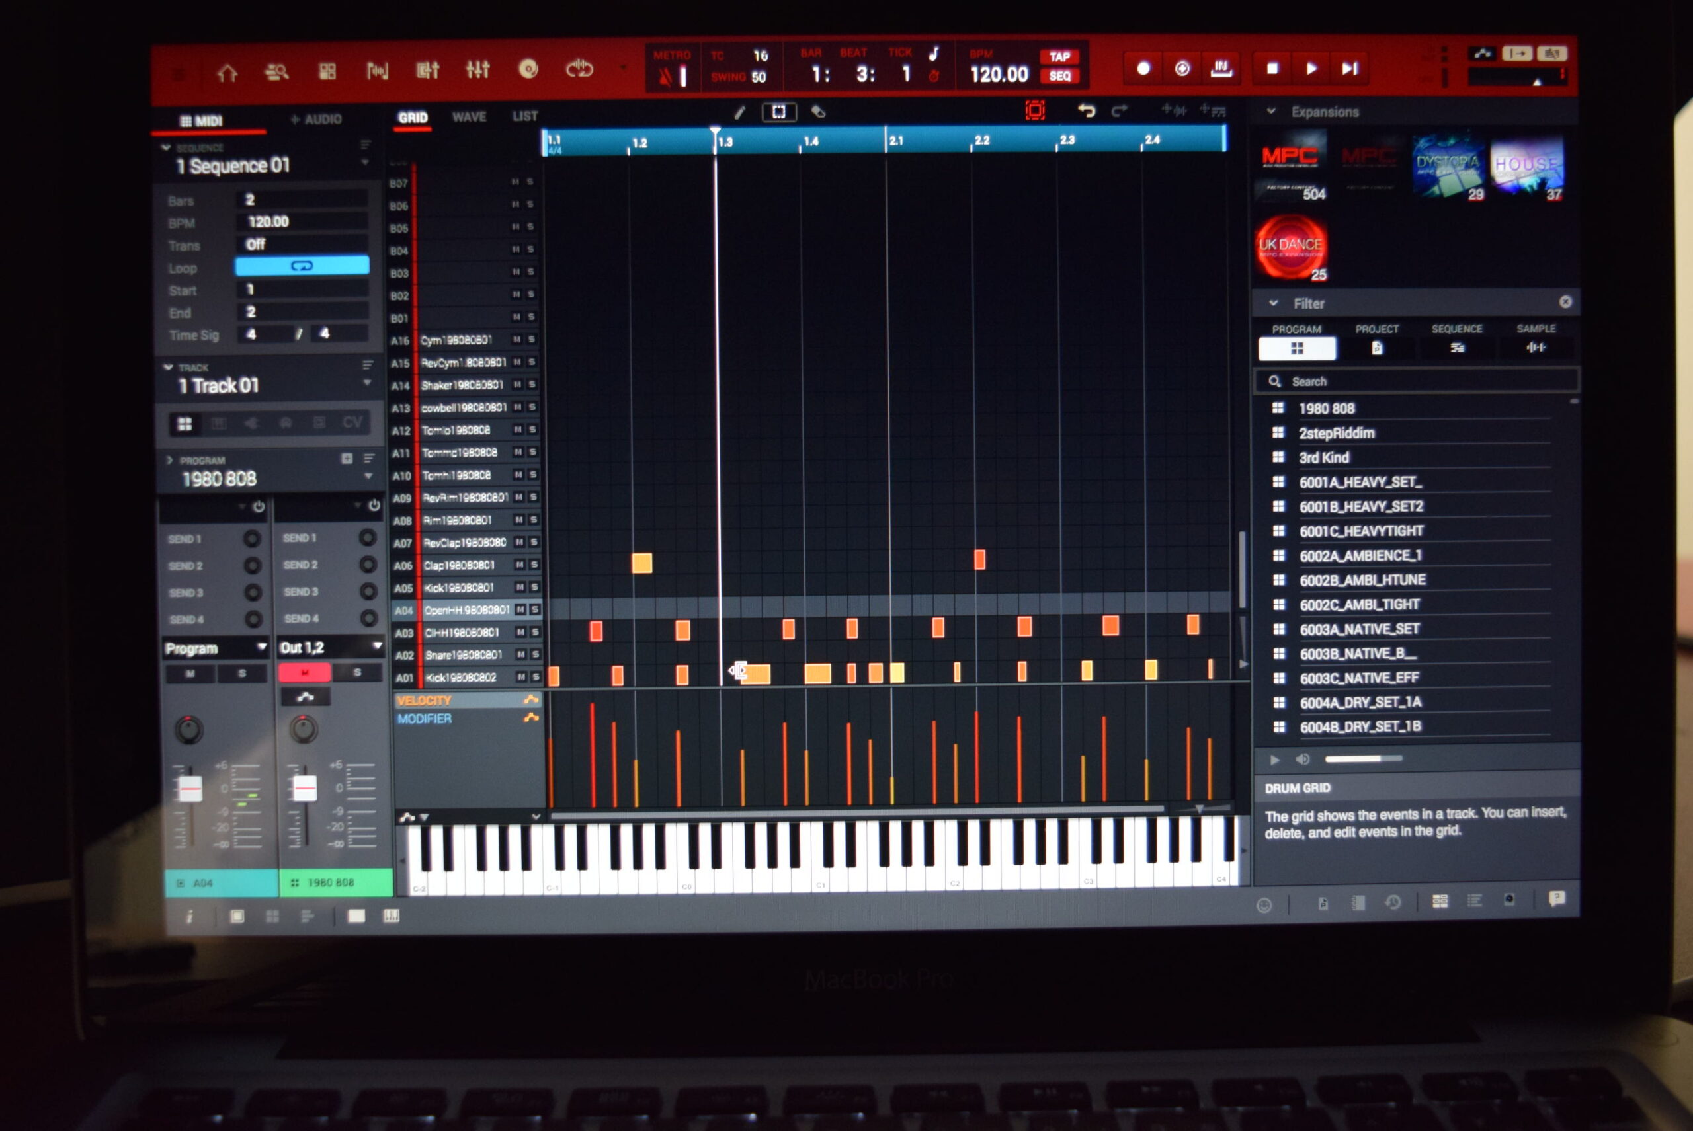
Task: Select the MODIFIER lane
Action: tap(468, 719)
